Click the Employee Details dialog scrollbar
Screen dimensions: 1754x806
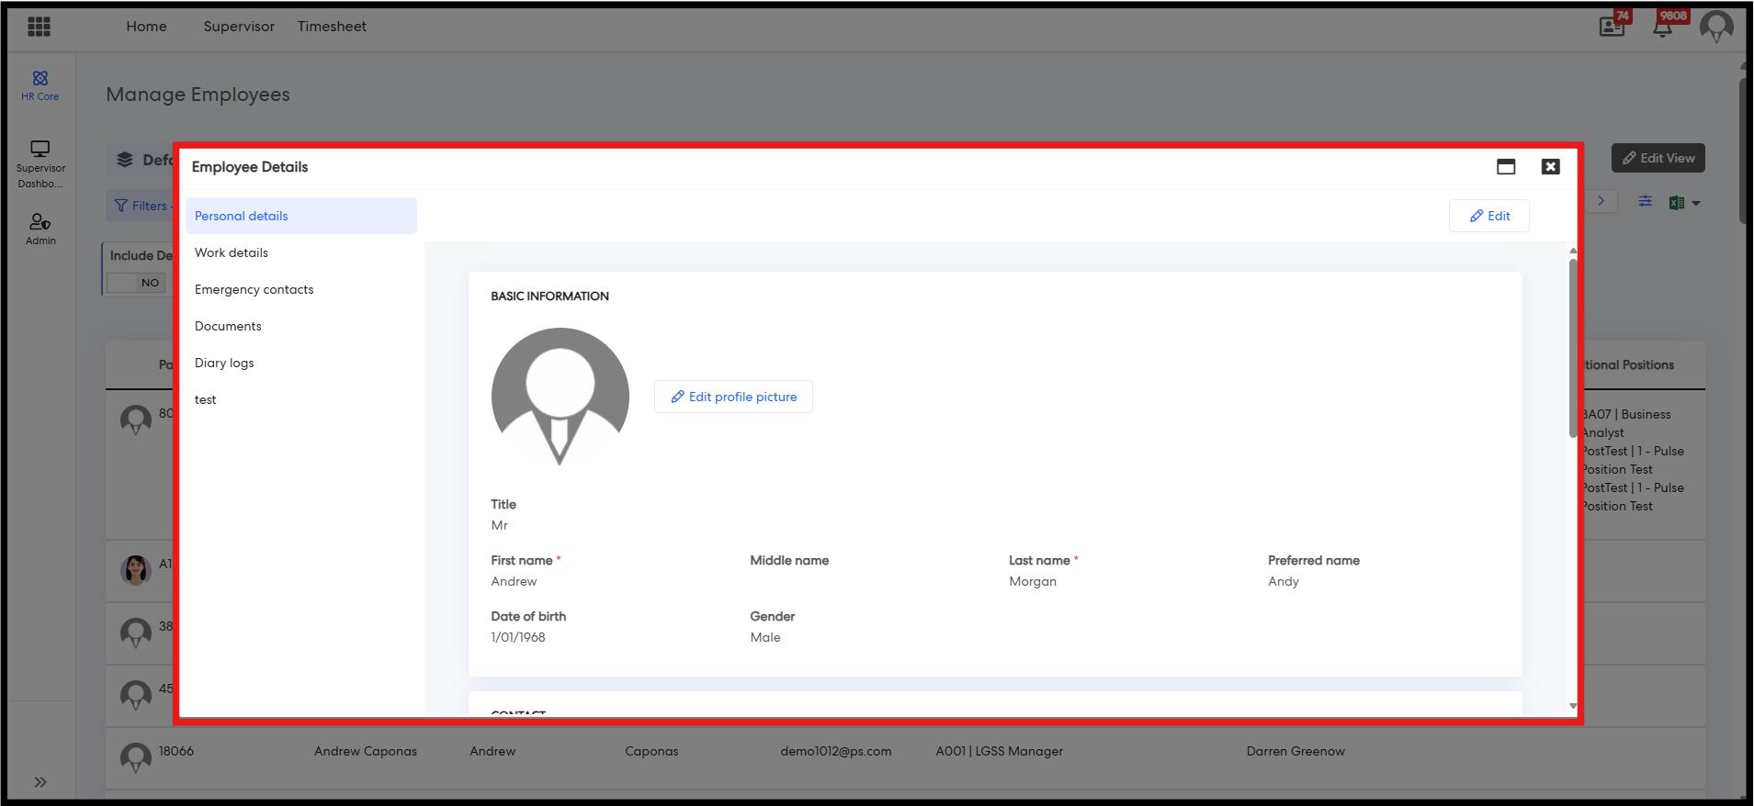[1572, 349]
